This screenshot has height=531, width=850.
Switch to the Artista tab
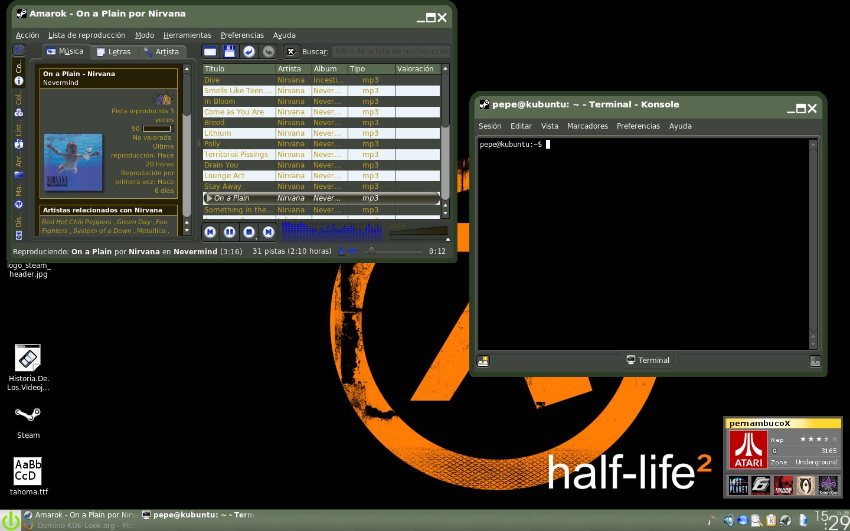pos(162,52)
